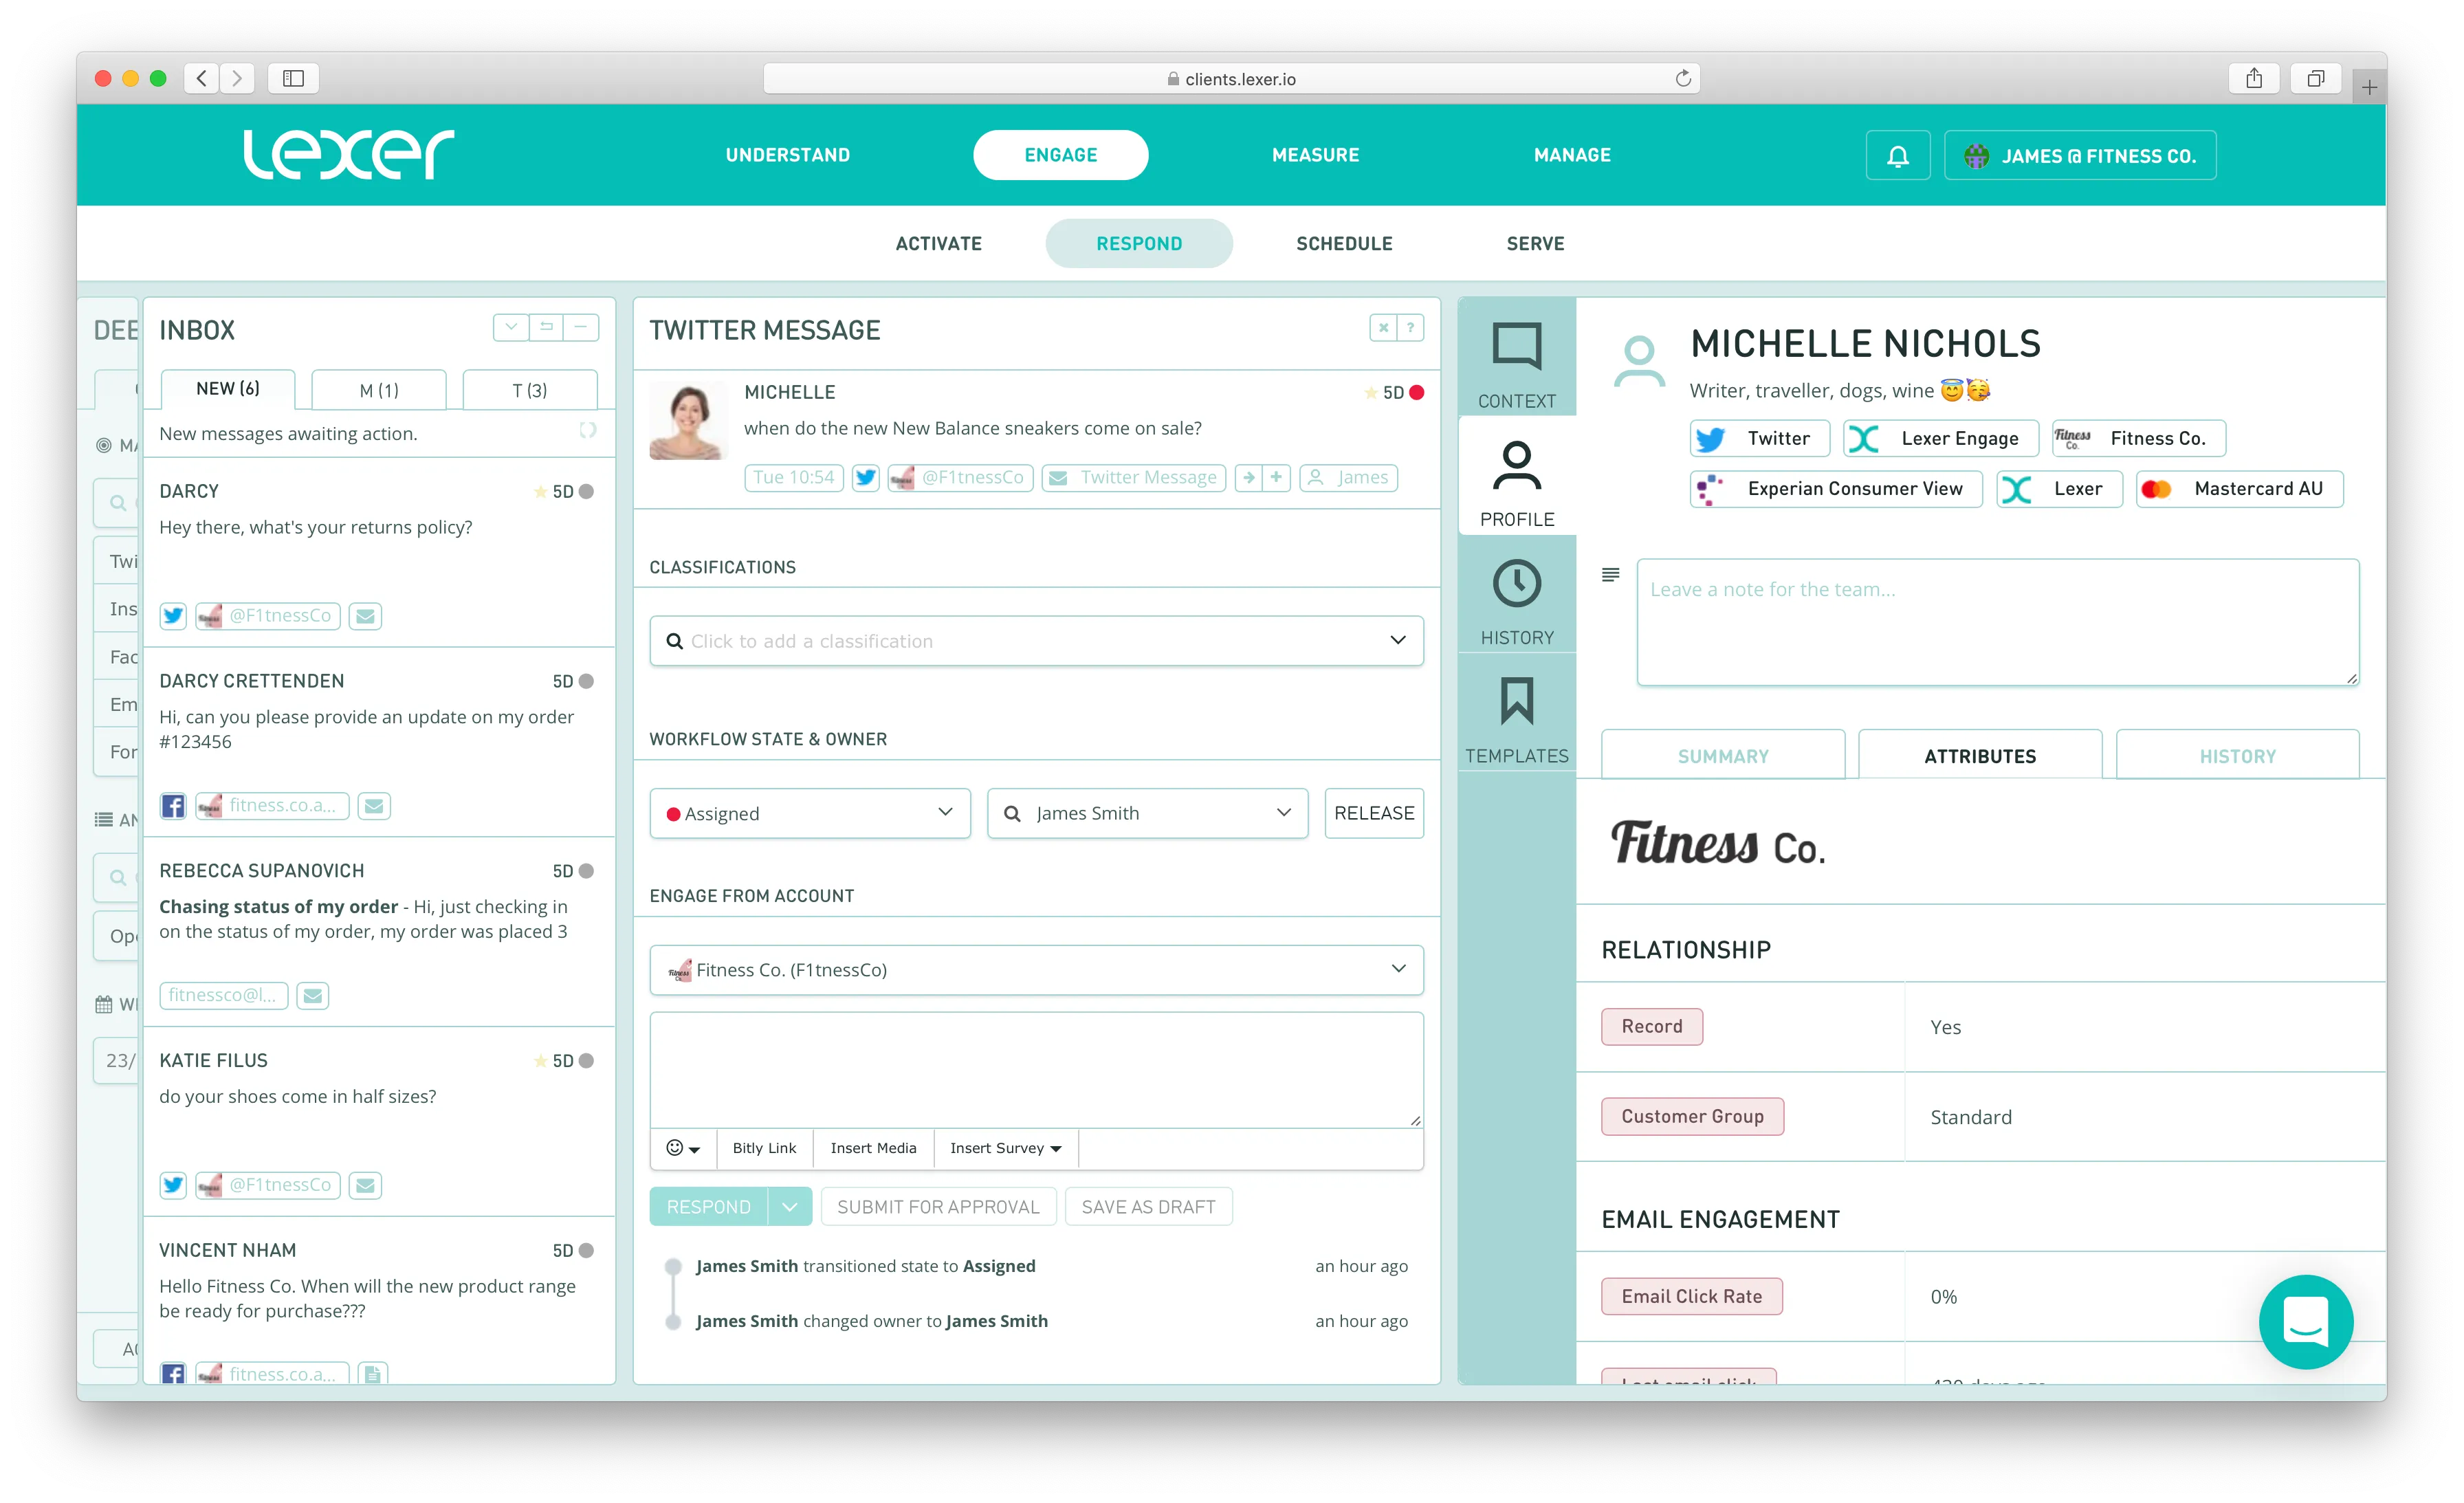The width and height of the screenshot is (2464, 1503).
Task: Click Save As Draft
Action: pyautogui.click(x=1148, y=1207)
